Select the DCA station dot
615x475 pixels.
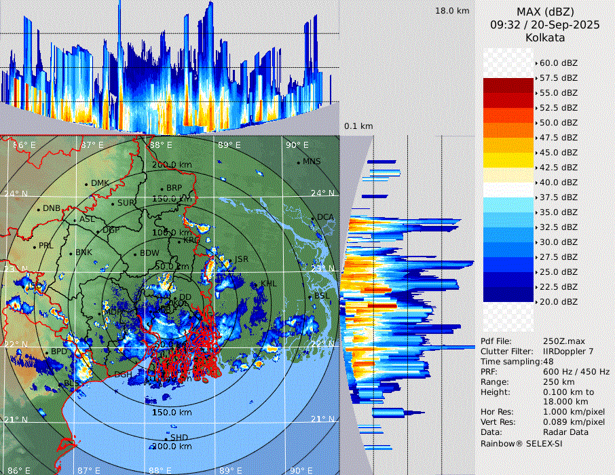tap(314, 218)
